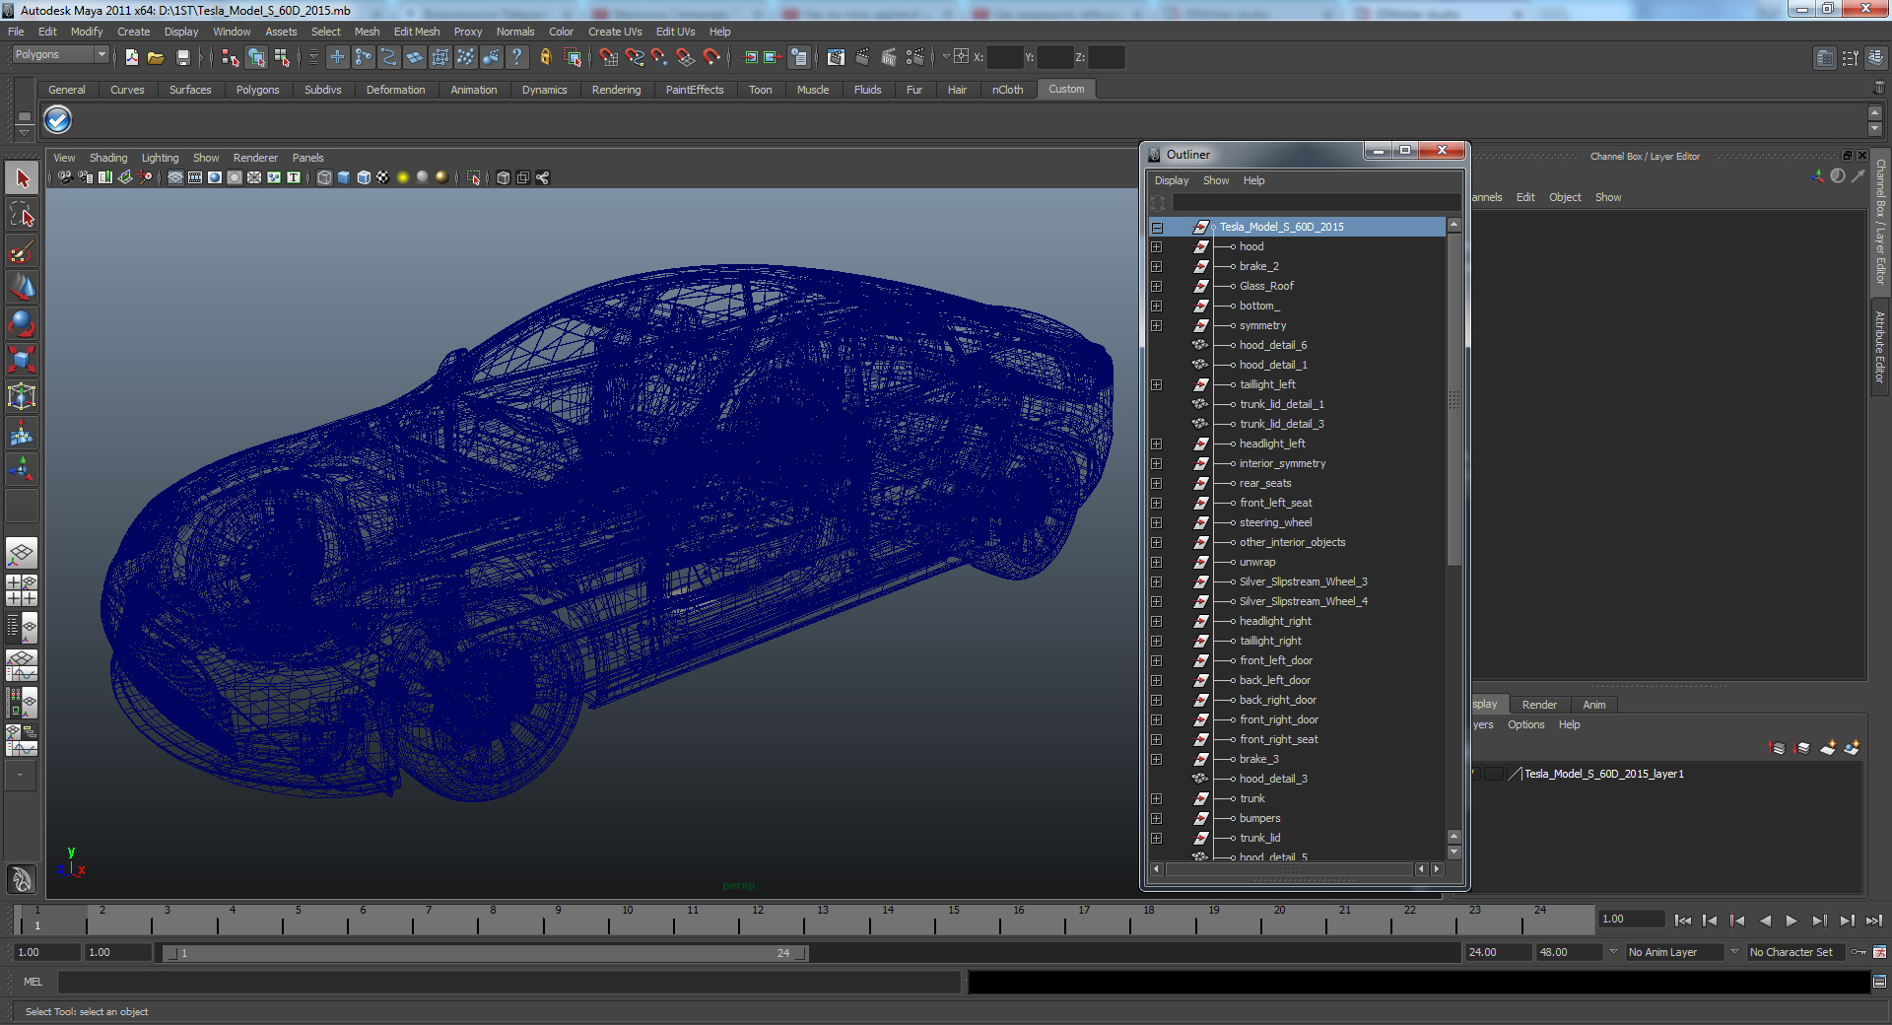This screenshot has height=1025, width=1892.
Task: Toggle visibility box of Tesla_Model_S_60D_2015_layer1
Action: [x=1475, y=774]
